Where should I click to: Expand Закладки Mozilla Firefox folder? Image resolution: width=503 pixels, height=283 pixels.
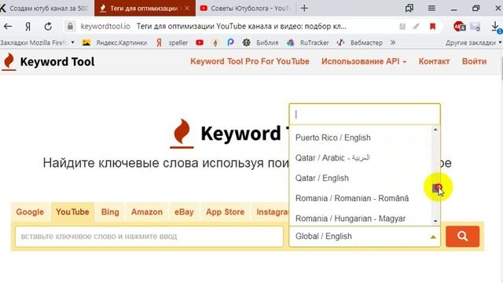[x=37, y=42]
